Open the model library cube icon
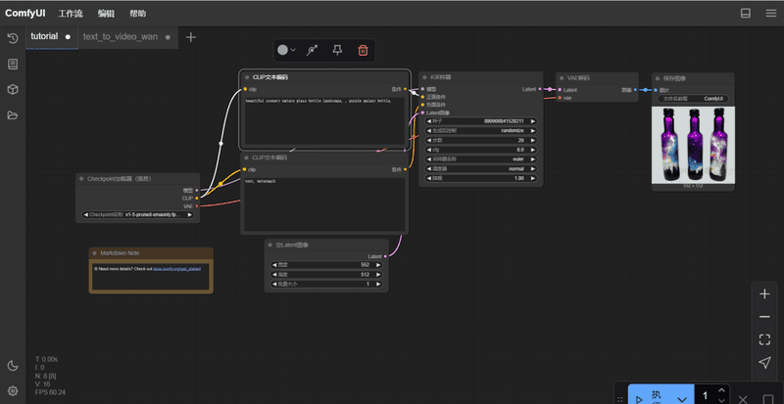Image resolution: width=784 pixels, height=404 pixels. (x=13, y=89)
